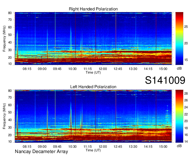Screen dimensions: 191x155
Task: Select "Frequency (MHz)" axis label of Left Handed plot
Action: (x=4, y=116)
